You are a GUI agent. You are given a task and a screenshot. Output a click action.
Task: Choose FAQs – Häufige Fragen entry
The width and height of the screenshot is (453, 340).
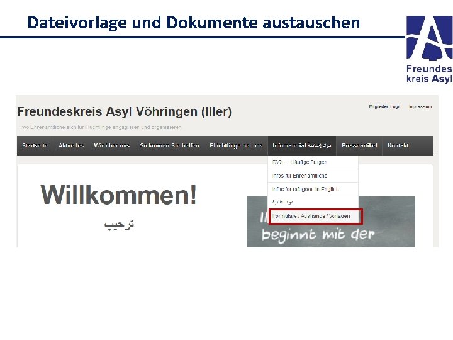(x=313, y=162)
